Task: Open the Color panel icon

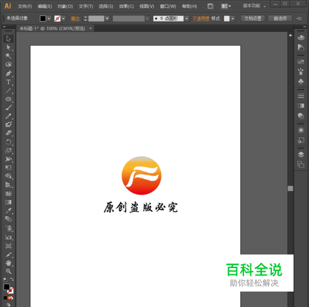Action: coord(301,38)
